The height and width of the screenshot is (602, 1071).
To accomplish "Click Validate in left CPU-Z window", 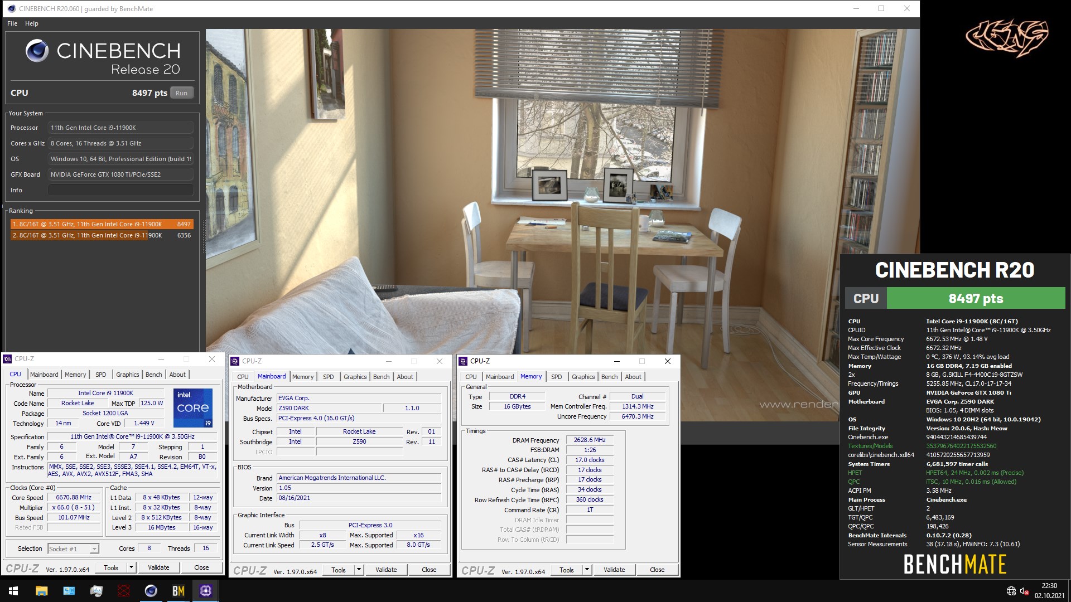I will tap(158, 567).
